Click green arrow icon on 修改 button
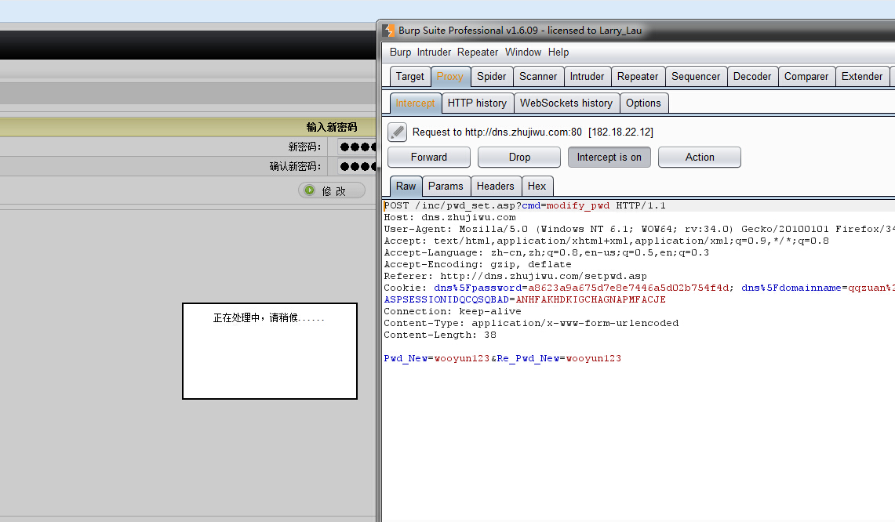This screenshot has height=522, width=895. (309, 190)
